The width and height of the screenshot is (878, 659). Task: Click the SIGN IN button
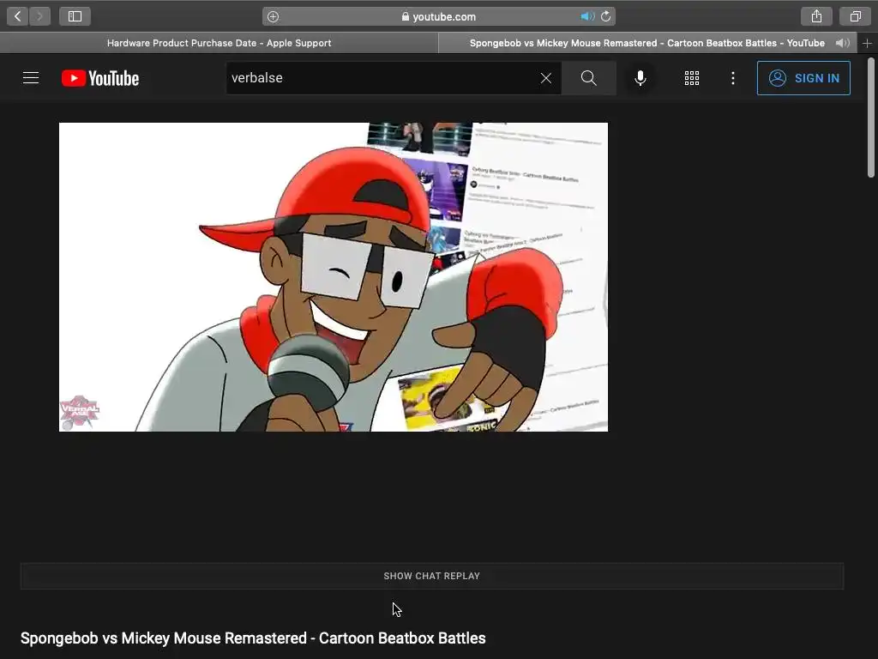803,78
